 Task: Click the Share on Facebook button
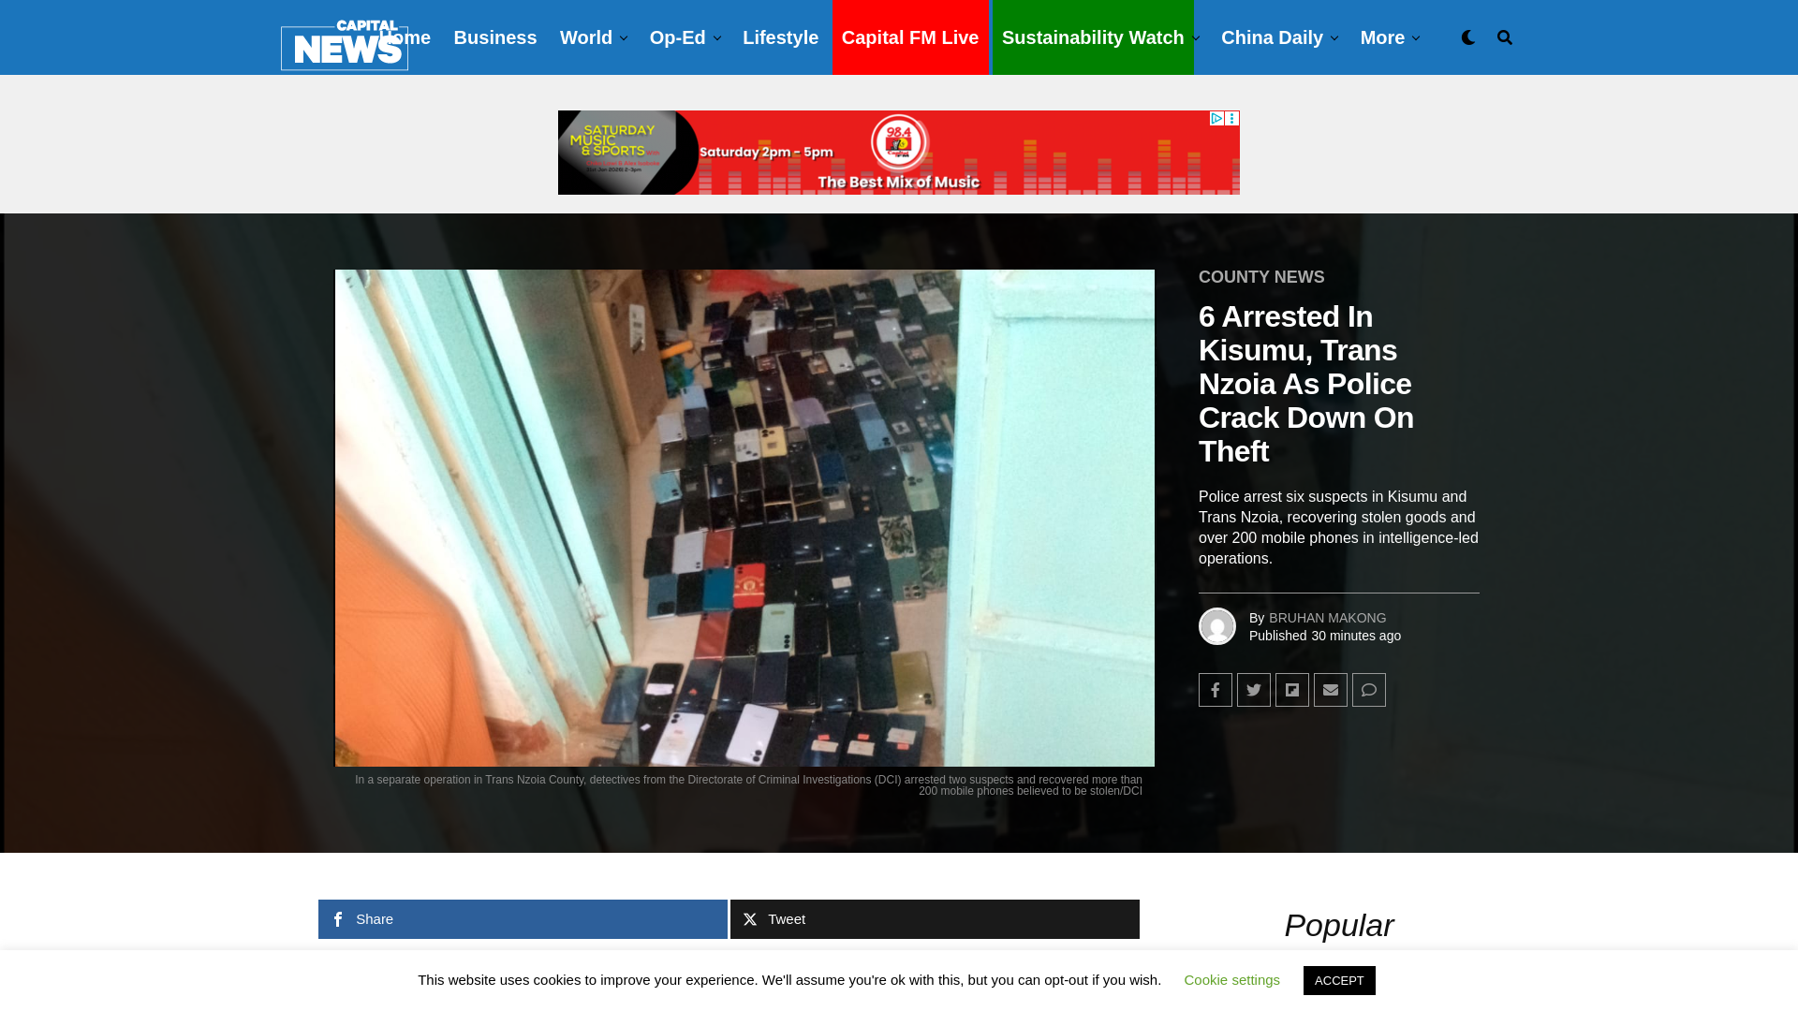pos(523,919)
